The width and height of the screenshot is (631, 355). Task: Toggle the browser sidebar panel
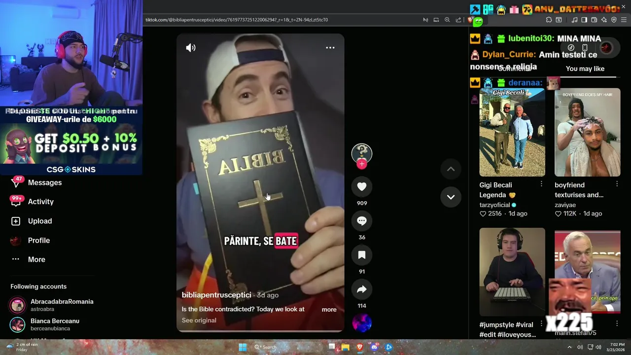[584, 20]
